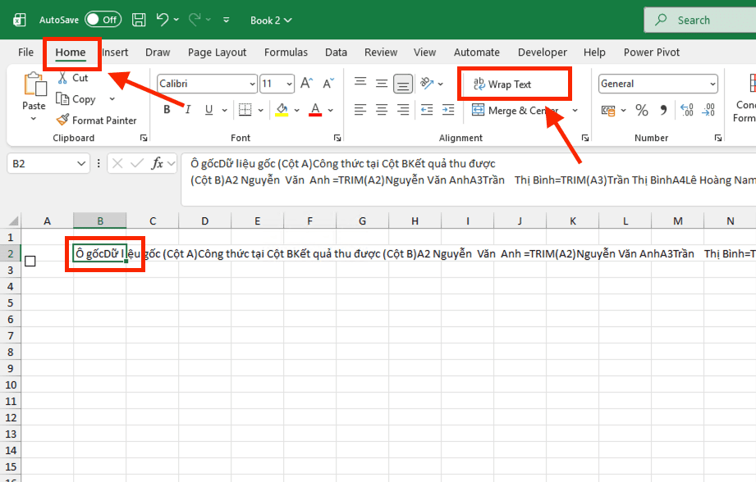Open the Automate tab
This screenshot has width=756, height=482.
pos(477,52)
